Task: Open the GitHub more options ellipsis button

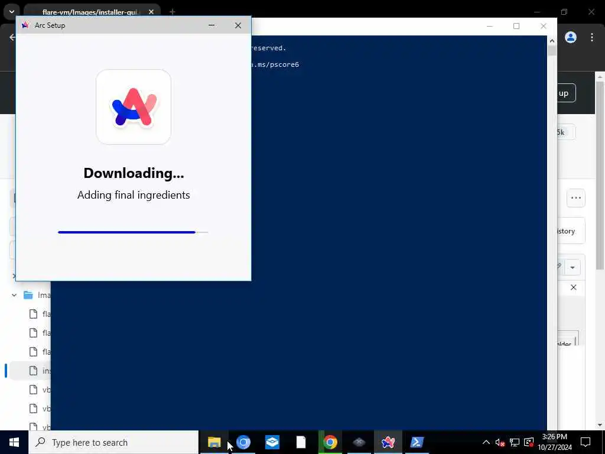Action: coord(576,198)
